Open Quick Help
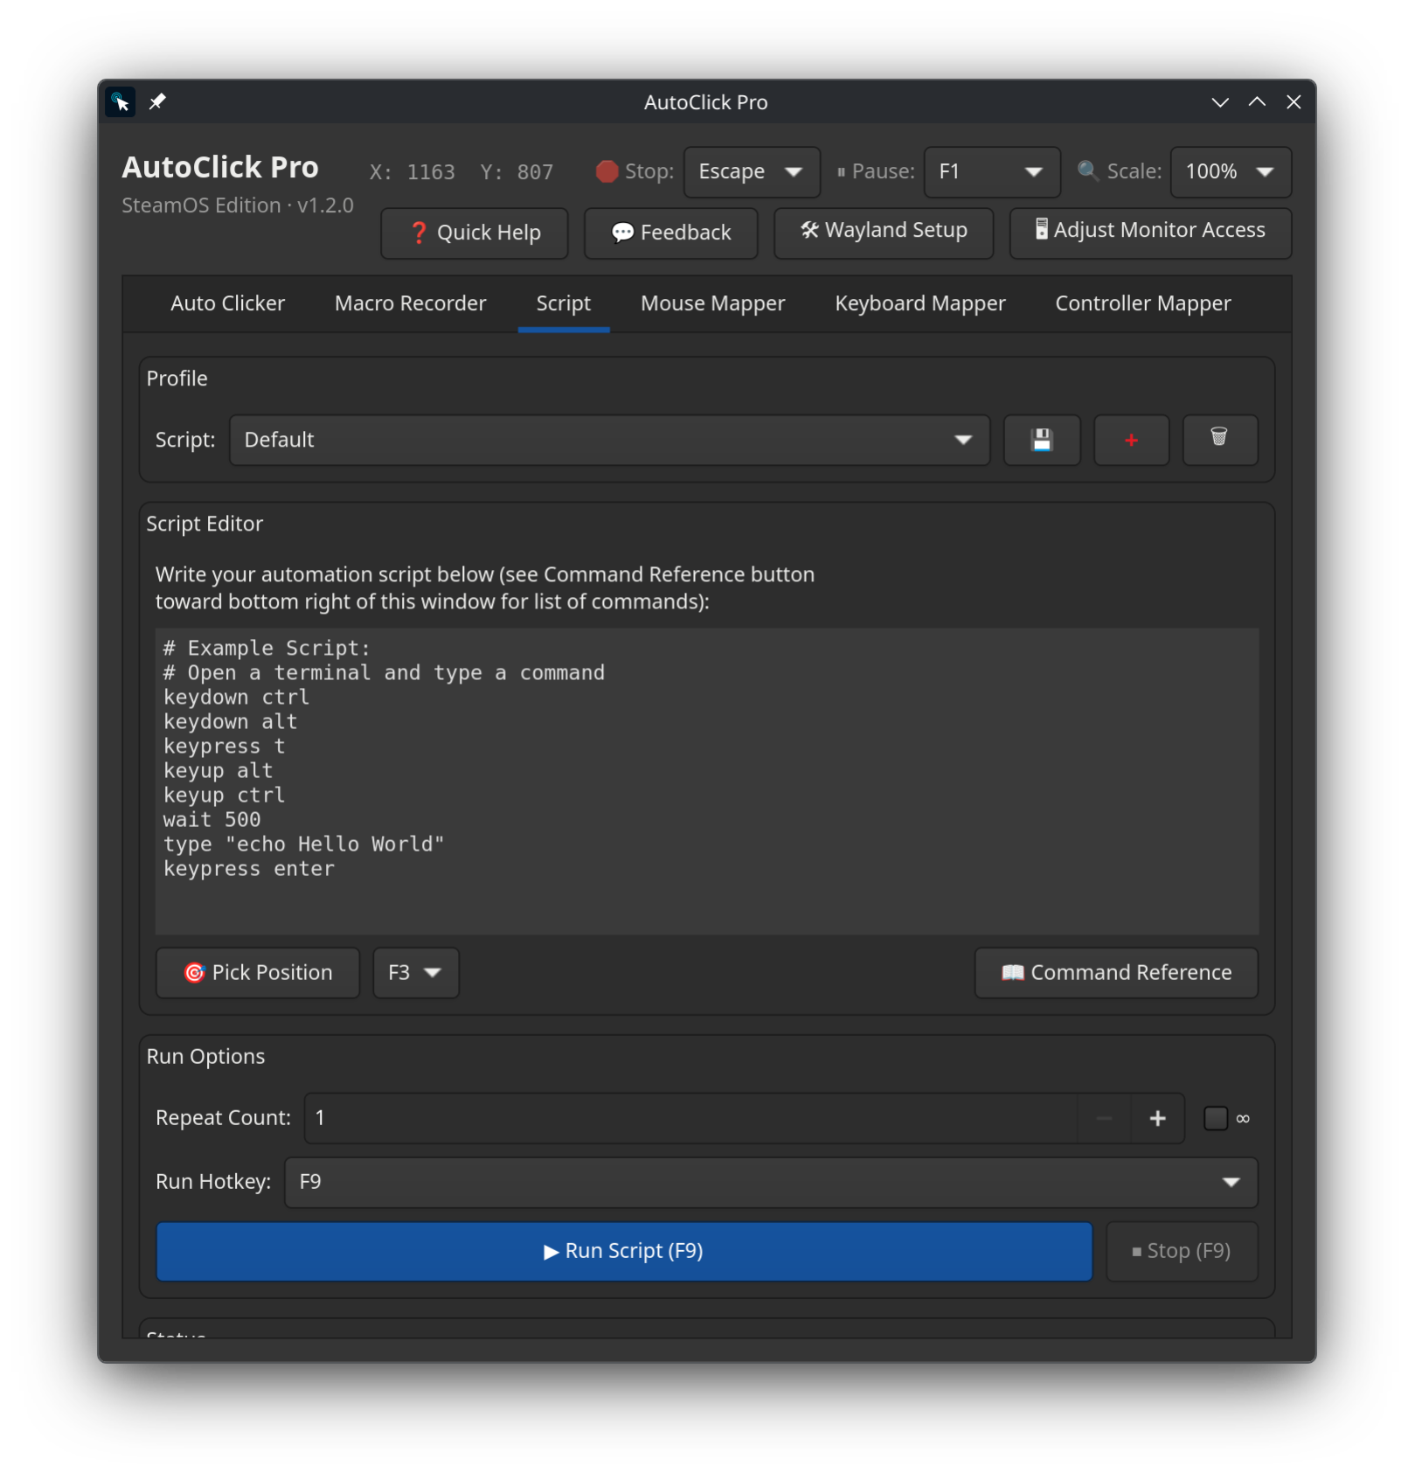This screenshot has height=1480, width=1415. 475,233
